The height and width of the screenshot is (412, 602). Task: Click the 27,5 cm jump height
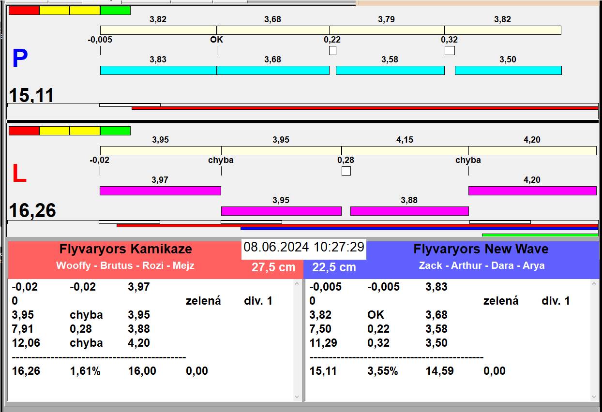273,267
